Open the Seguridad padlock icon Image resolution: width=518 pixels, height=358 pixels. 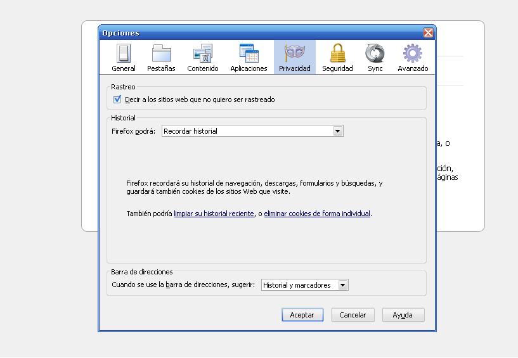337,53
